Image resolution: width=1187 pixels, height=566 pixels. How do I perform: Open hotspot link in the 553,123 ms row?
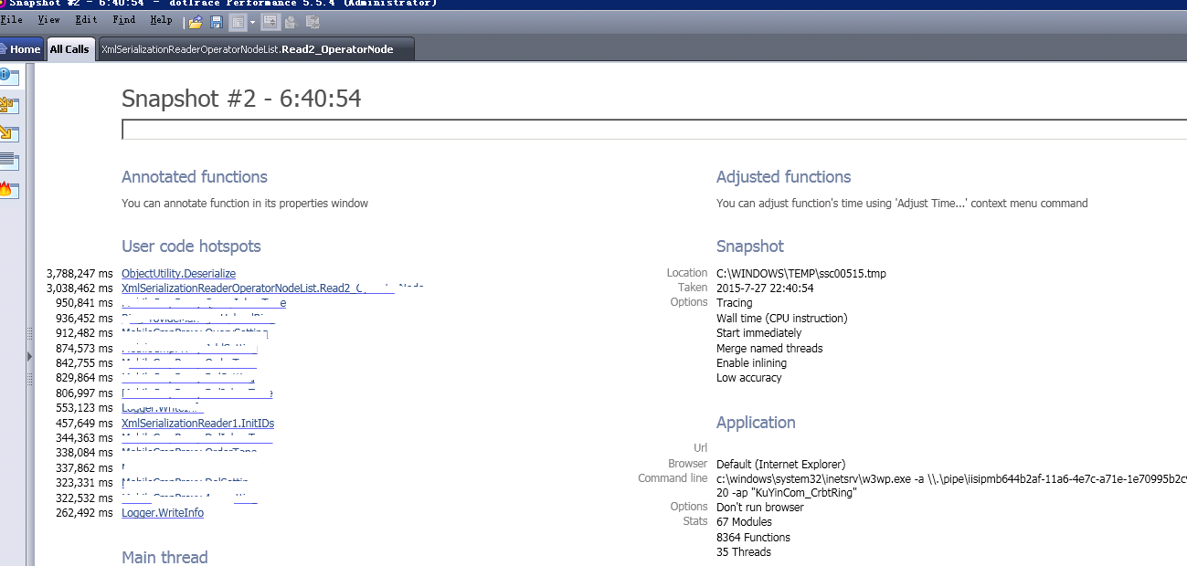coord(163,408)
